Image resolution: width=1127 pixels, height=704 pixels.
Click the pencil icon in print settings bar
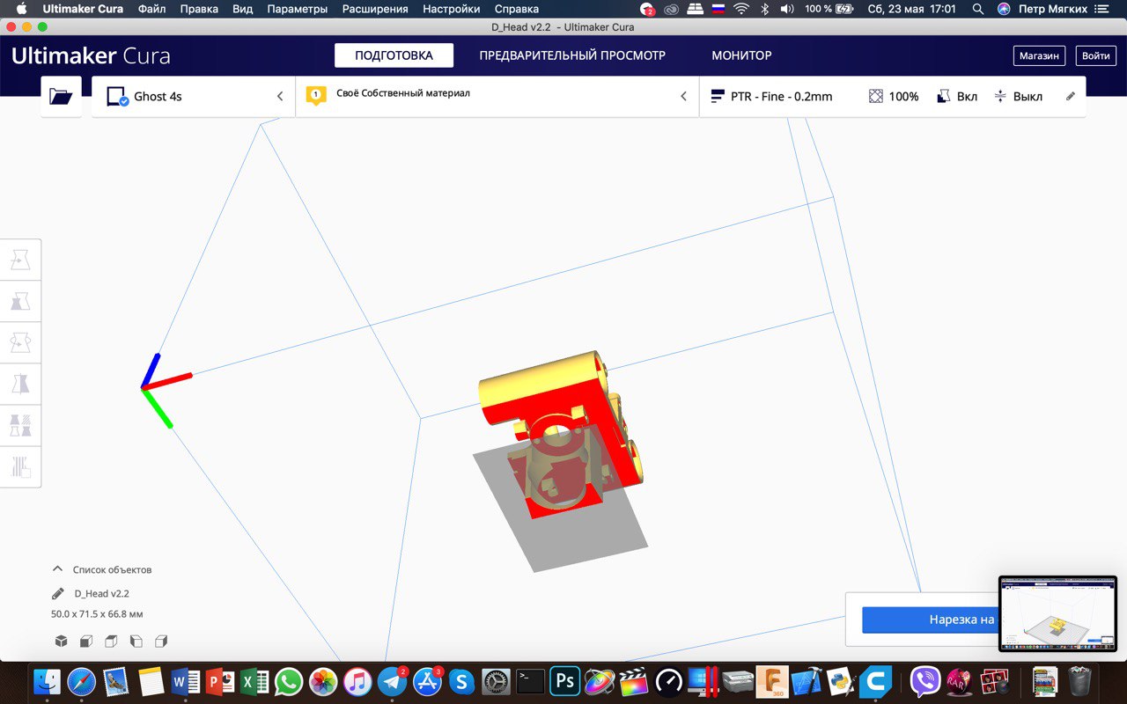[1071, 97]
